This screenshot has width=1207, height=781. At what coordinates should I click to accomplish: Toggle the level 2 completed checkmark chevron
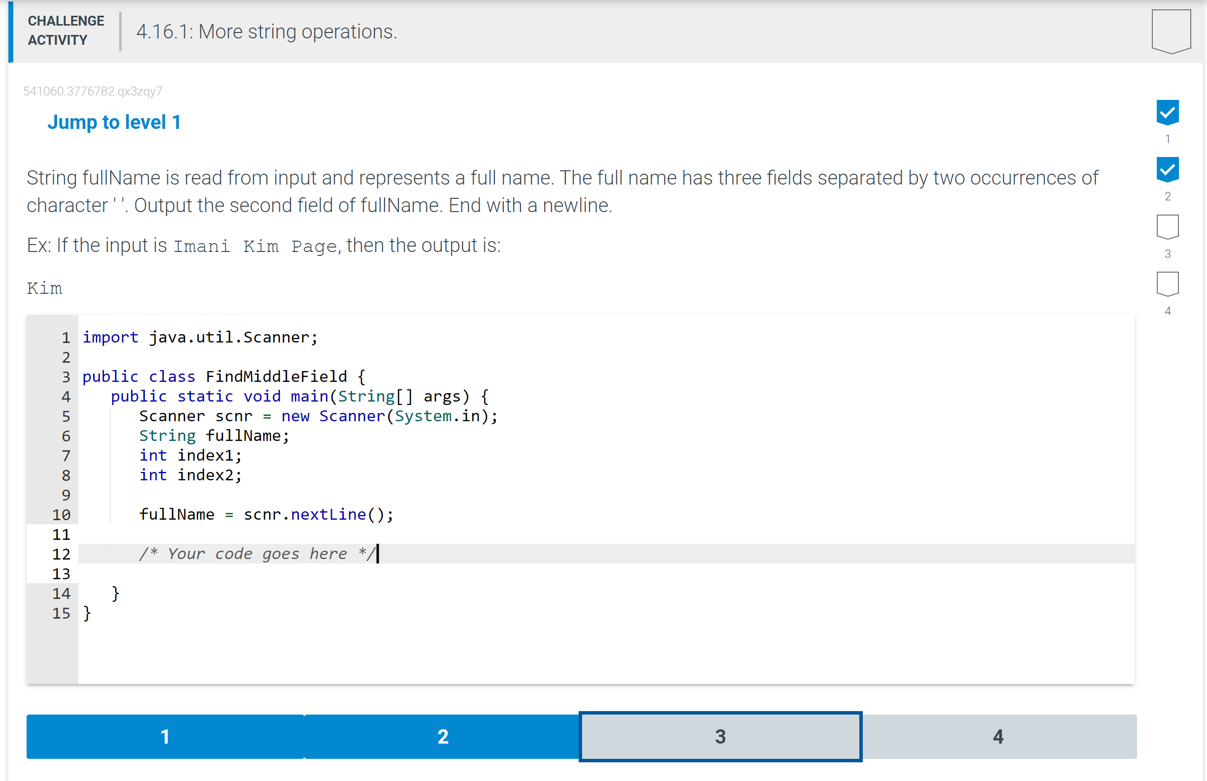coord(1167,169)
